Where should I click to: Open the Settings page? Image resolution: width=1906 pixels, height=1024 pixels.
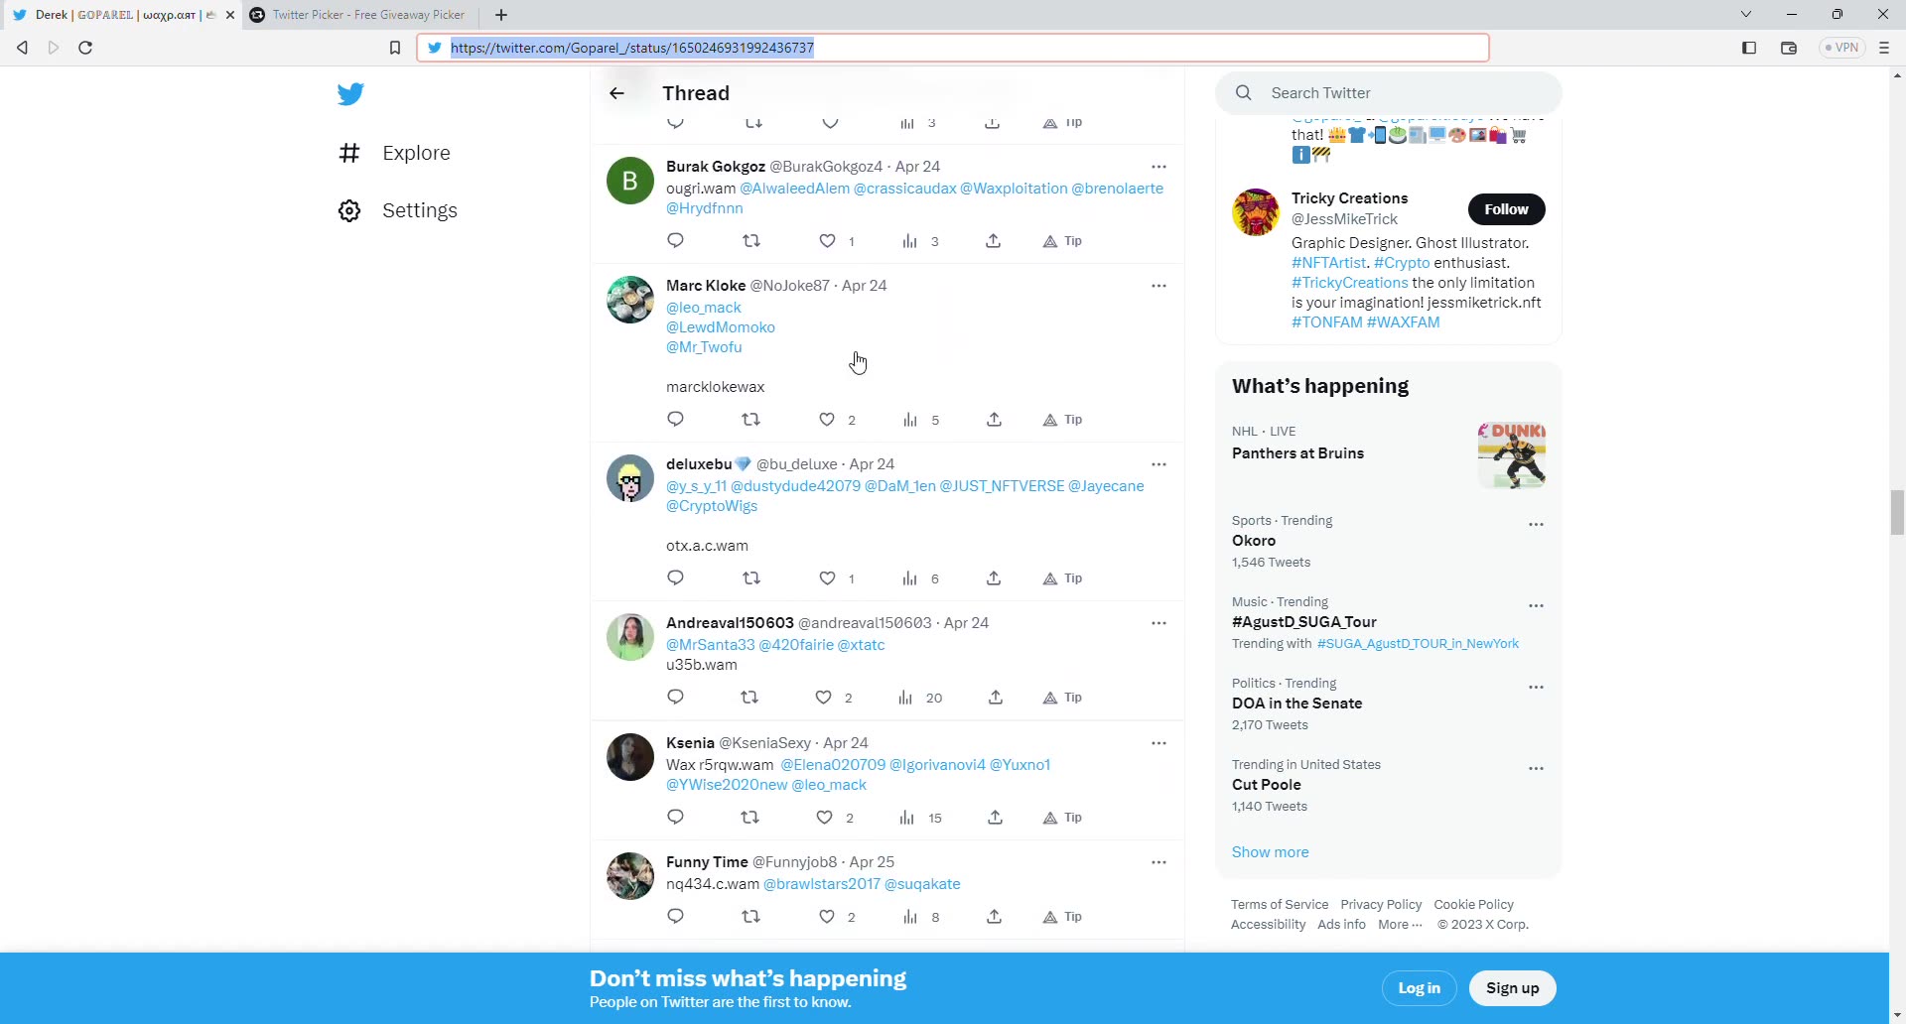click(x=397, y=210)
